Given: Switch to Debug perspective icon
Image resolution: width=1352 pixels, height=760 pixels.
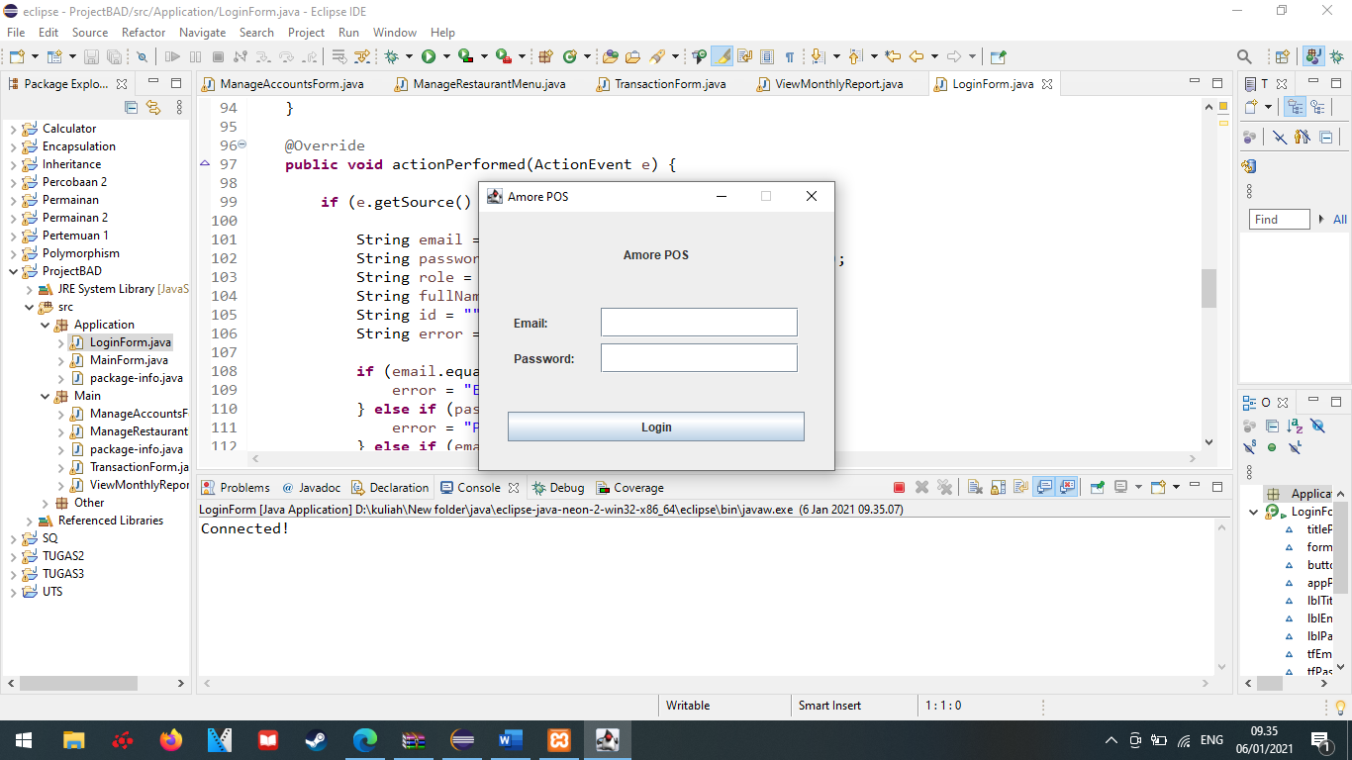Looking at the screenshot, I should (1336, 56).
